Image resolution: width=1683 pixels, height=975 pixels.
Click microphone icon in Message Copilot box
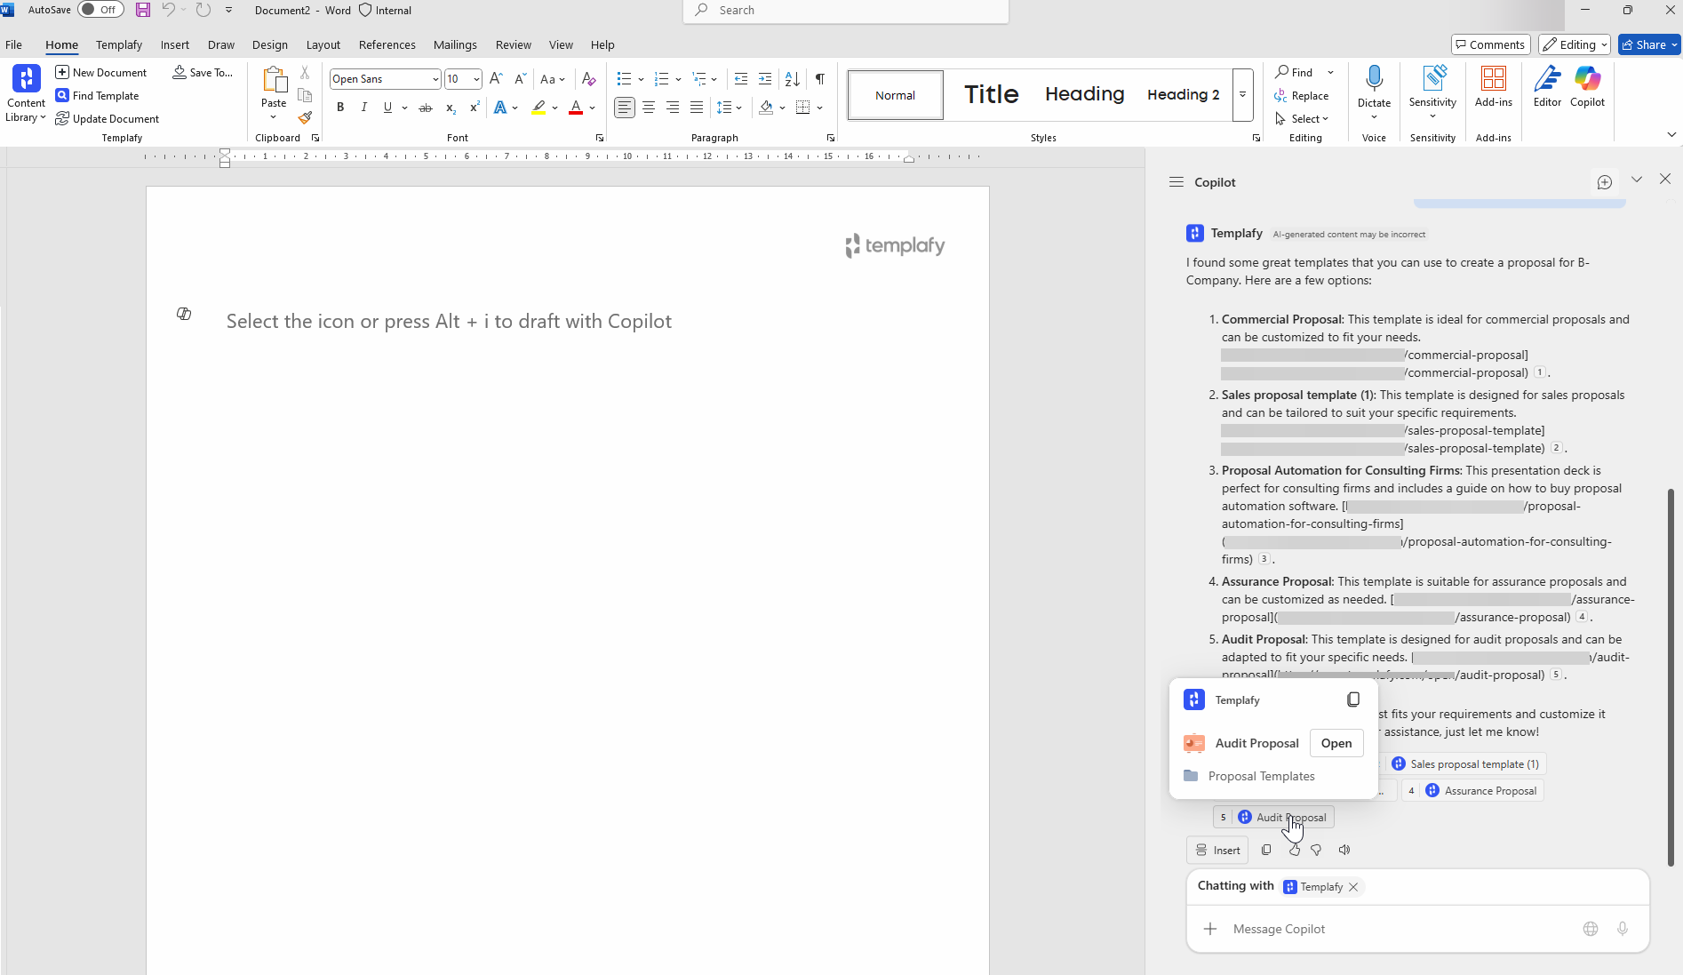pyautogui.click(x=1623, y=929)
